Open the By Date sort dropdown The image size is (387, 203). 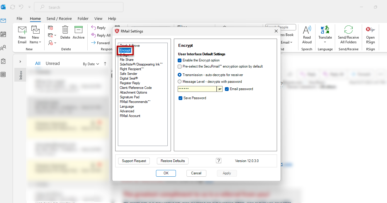(91, 64)
